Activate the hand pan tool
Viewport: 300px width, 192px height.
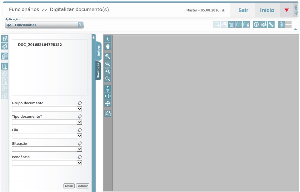(107, 46)
